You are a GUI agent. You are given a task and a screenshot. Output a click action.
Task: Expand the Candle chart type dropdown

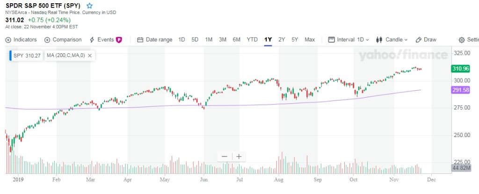coord(392,40)
